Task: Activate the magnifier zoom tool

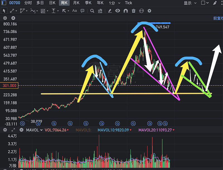Action: (92, 11)
